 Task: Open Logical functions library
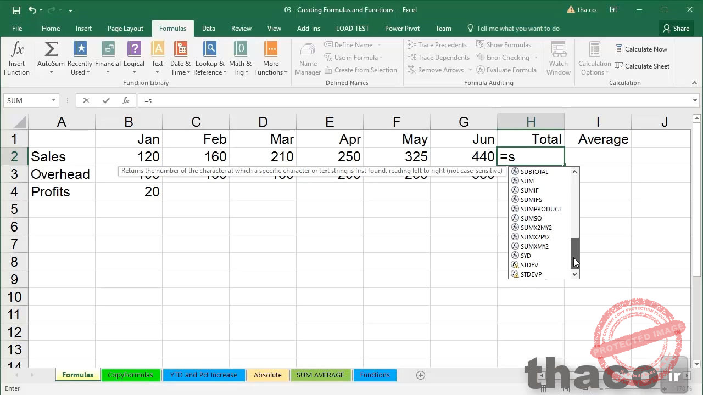pyautogui.click(x=134, y=59)
